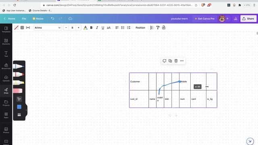This screenshot has height=145, width=258.
Task: Select the blue pen drawing tool
Action: pyautogui.click(x=19, y=66)
